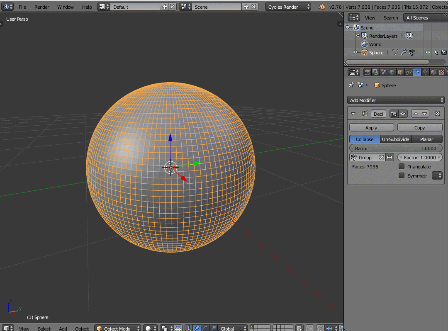
Task: Collapse the Decimate modifier panel triangle
Action: click(353, 114)
